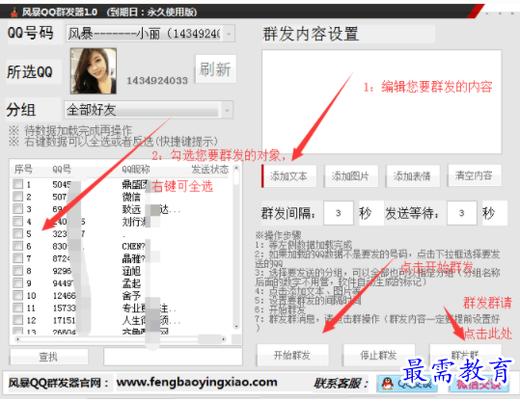
Task: Click the 停止群发 button
Action: (x=379, y=356)
